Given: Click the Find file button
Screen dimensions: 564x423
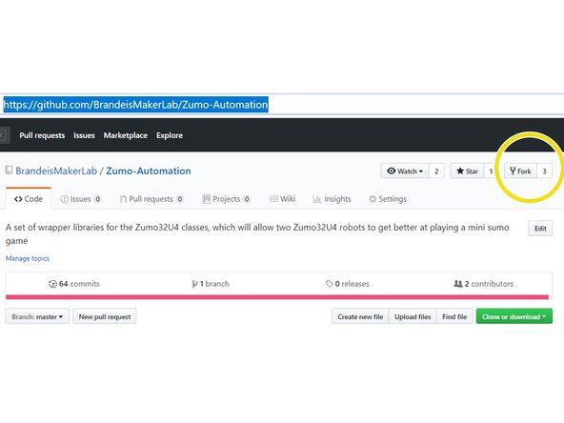Looking at the screenshot, I should tap(454, 316).
